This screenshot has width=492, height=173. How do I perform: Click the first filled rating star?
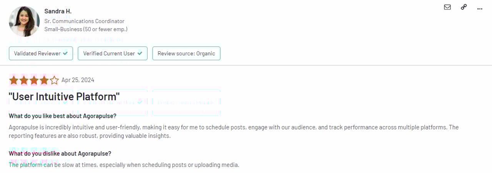tap(14, 80)
